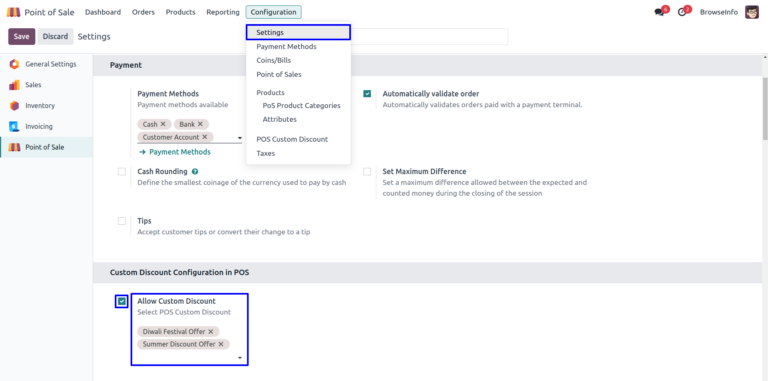This screenshot has height=381, width=768.
Task: Click the vertical scrollbar thumb
Action: click(x=765, y=108)
